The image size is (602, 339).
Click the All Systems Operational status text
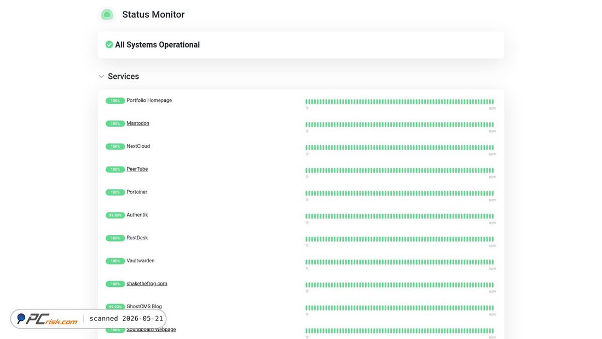[x=158, y=44]
